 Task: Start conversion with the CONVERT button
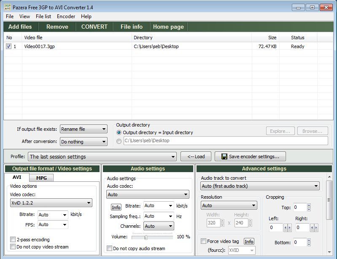pos(94,27)
